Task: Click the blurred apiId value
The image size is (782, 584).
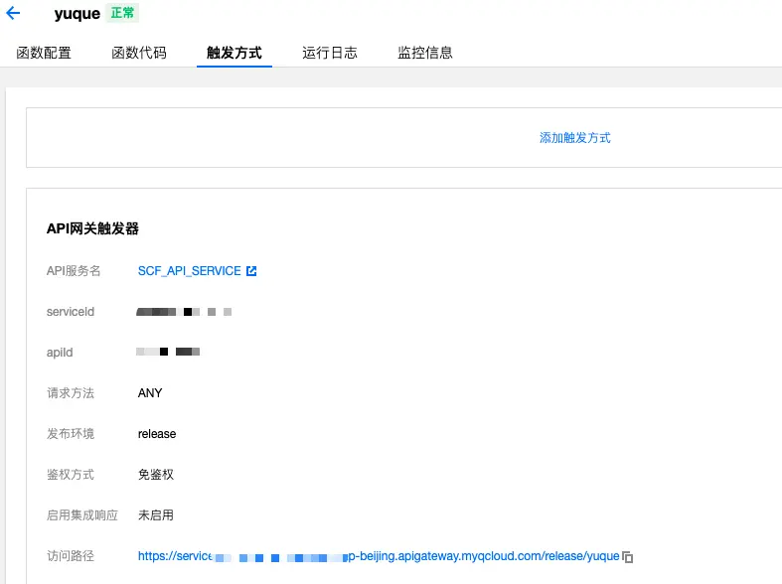Action: point(168,352)
